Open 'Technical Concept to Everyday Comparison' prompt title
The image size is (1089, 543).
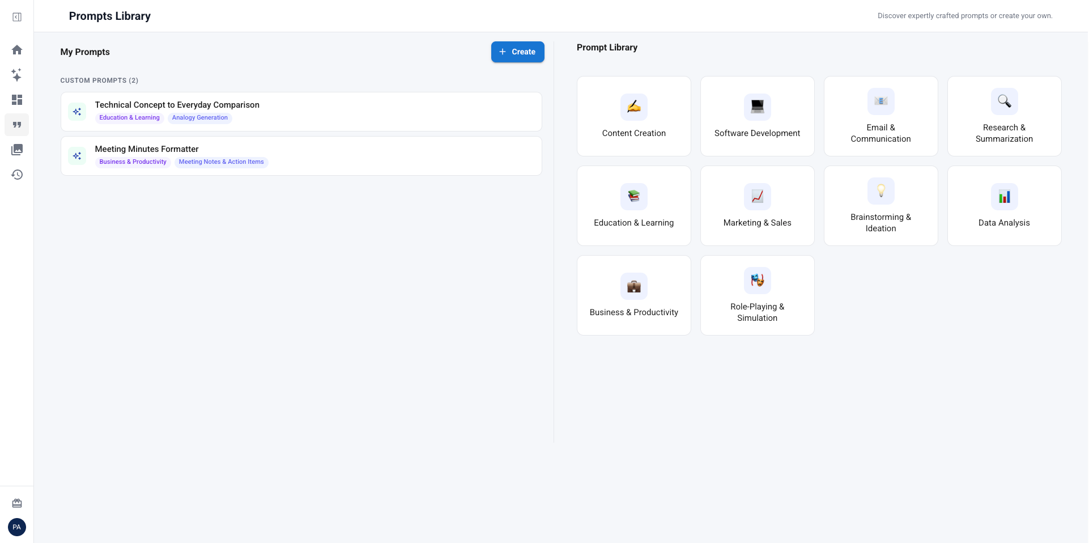177,105
